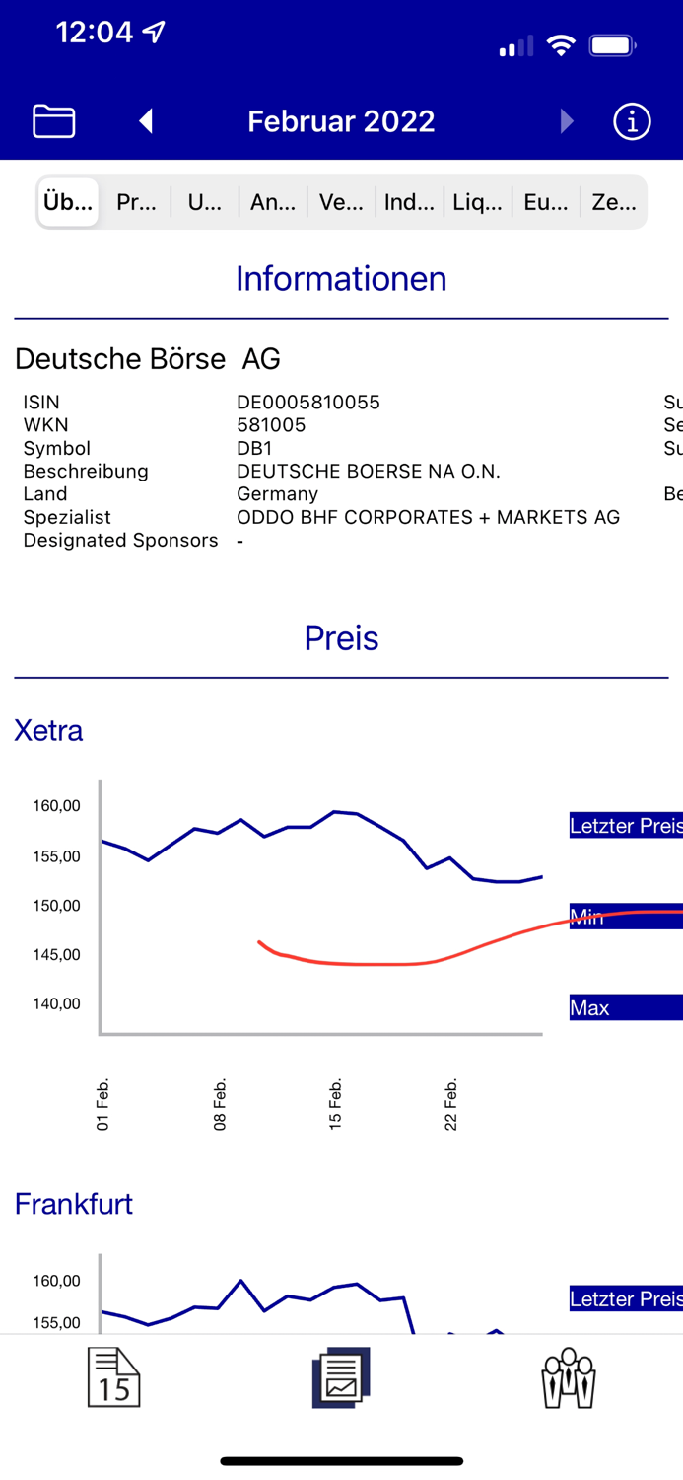Select the Liq... tab

(477, 202)
